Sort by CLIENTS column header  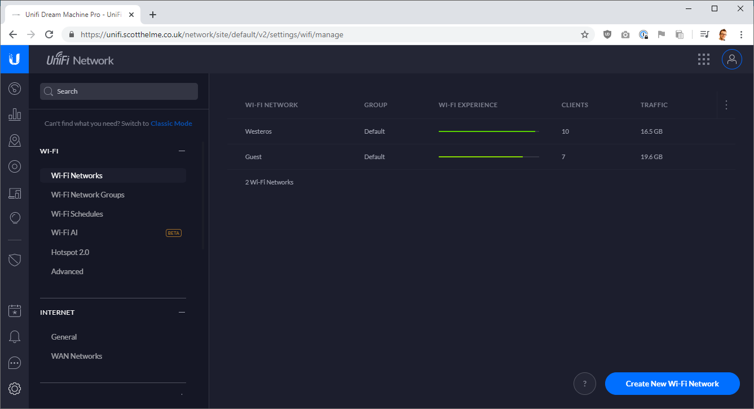575,105
